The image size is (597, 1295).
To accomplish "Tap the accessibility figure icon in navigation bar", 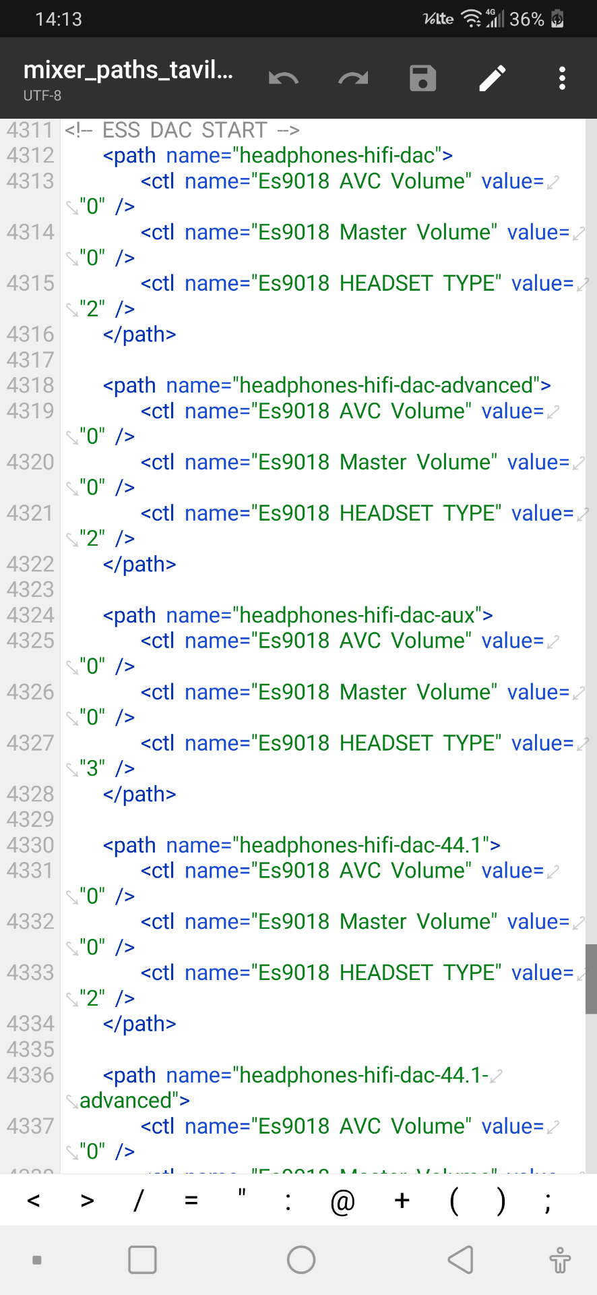I will (559, 1259).
